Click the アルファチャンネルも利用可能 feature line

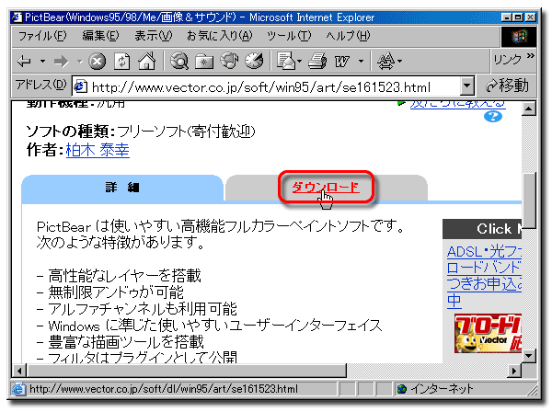coord(136,309)
